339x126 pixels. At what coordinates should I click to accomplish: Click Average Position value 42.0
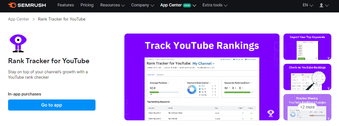(x=153, y=88)
